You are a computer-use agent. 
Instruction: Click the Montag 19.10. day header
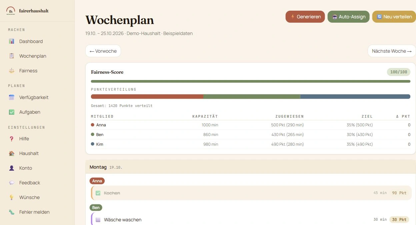251,167
